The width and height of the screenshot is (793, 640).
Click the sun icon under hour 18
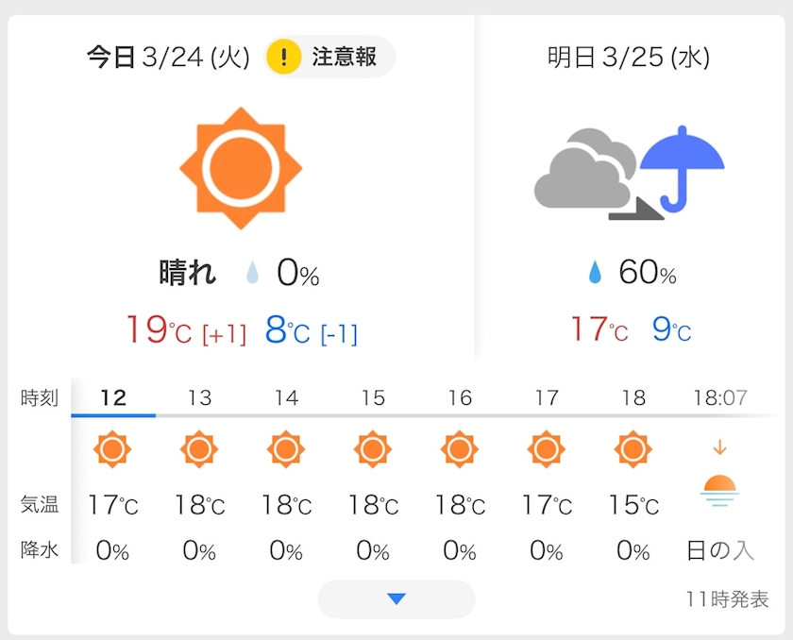pos(633,449)
